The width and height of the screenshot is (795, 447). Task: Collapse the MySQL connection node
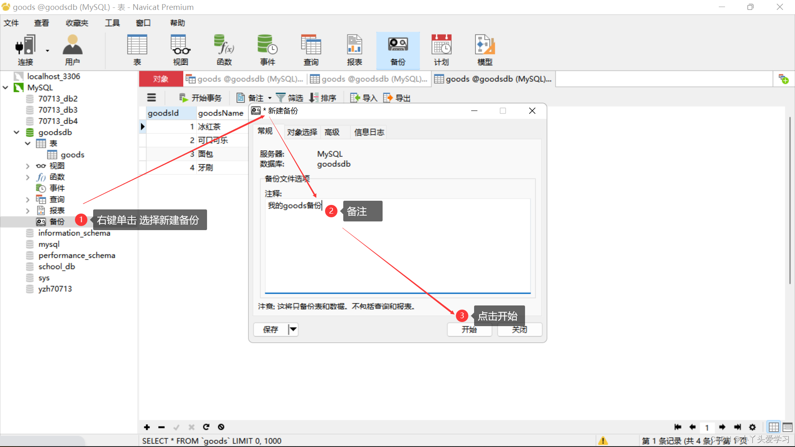click(x=5, y=87)
